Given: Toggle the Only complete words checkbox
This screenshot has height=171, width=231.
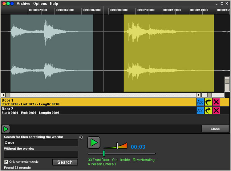Looking at the screenshot, I should (6, 162).
